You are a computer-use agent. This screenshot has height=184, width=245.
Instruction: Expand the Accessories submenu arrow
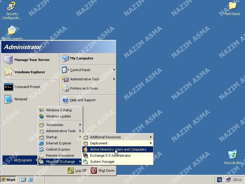[80, 125]
